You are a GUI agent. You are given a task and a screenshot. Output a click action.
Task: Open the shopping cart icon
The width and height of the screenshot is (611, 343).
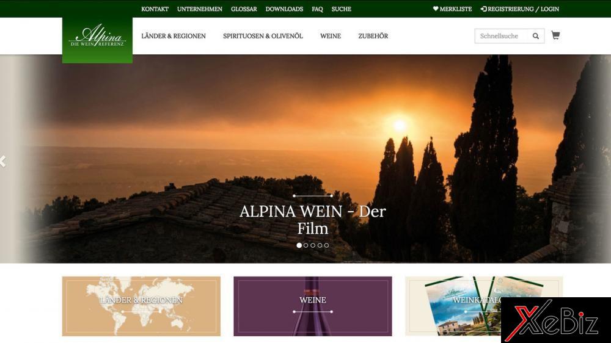[555, 35]
